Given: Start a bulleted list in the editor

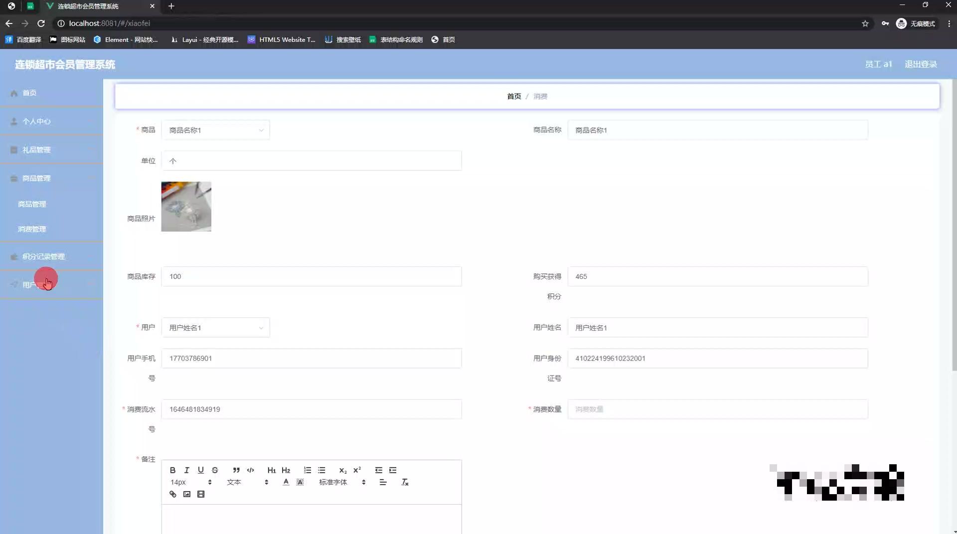Looking at the screenshot, I should pos(321,470).
